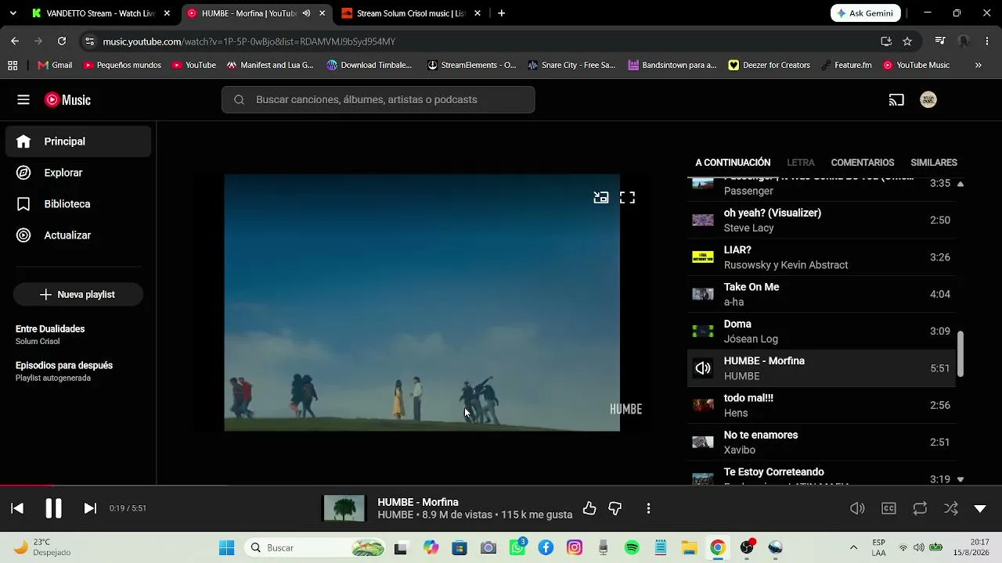1002x563 pixels.
Task: Open the Deezer for Creators bookmark
Action: [x=769, y=66]
